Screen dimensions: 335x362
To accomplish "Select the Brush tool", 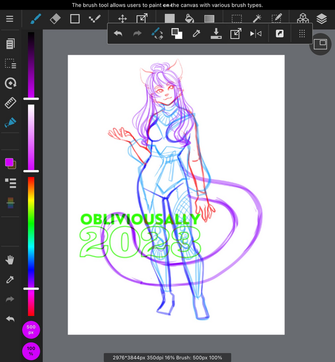I will [x=36, y=19].
